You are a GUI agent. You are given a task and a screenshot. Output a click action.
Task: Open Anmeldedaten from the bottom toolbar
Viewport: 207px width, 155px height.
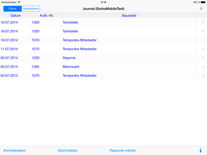[x=15, y=150]
